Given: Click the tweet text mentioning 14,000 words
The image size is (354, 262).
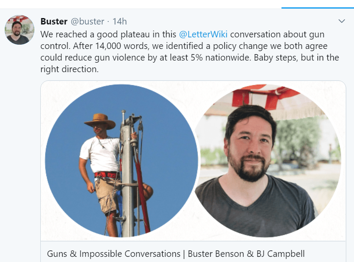Looking at the screenshot, I should [190, 52].
